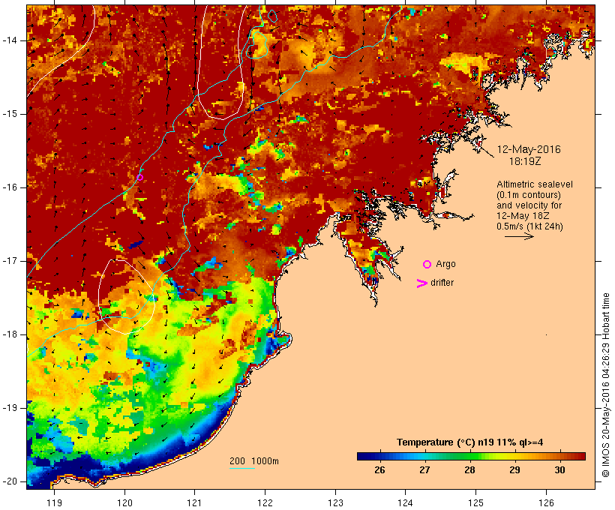The height and width of the screenshot is (510, 615).
Task: Click the 125 longitude axis label
Action: pyautogui.click(x=475, y=502)
